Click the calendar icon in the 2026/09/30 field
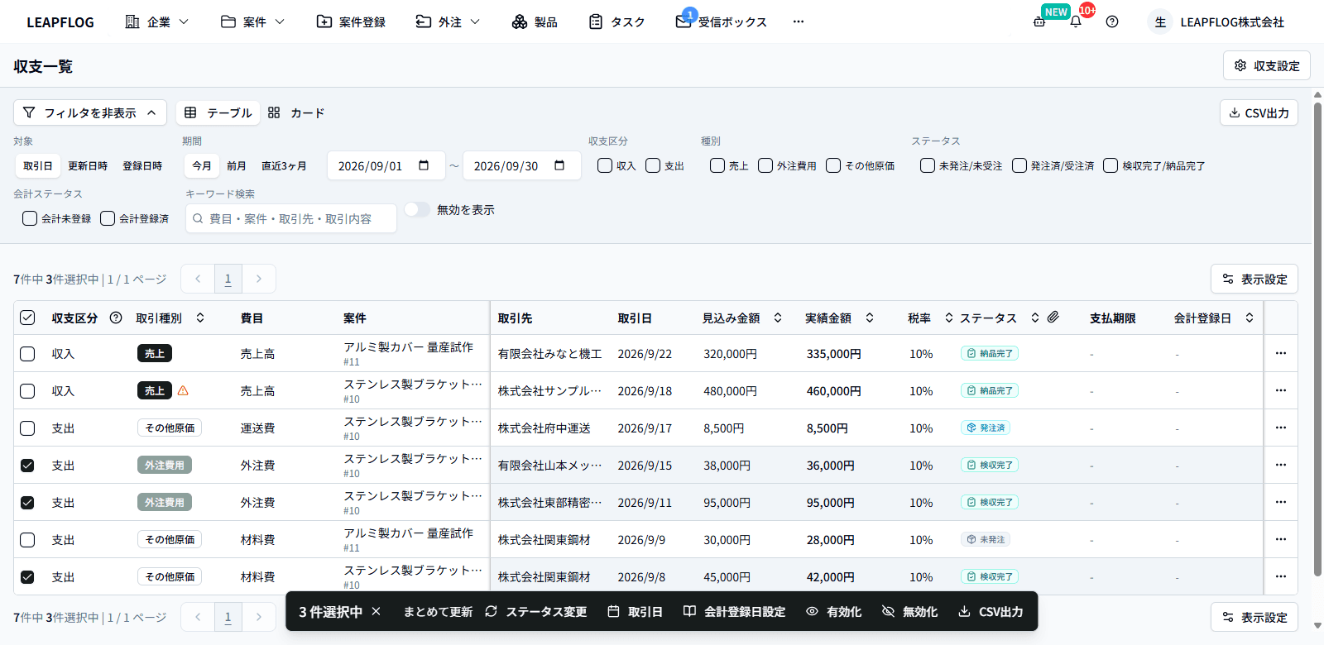The height and width of the screenshot is (645, 1324). 559,165
